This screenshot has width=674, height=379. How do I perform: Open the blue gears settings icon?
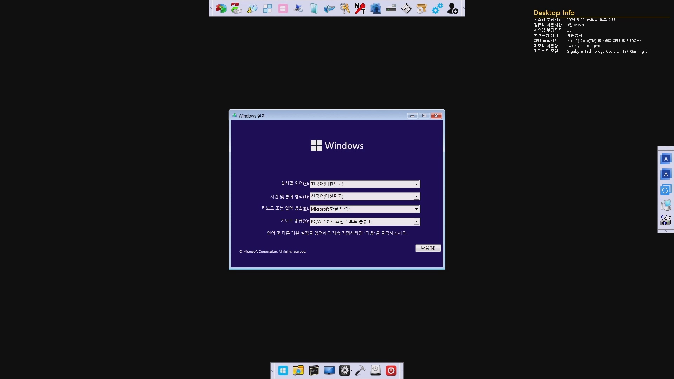(437, 8)
